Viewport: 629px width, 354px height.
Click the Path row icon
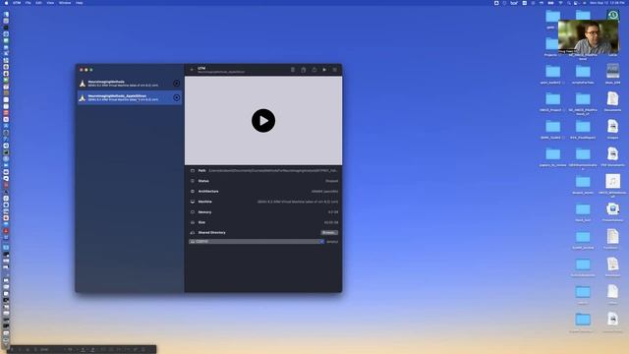pos(193,170)
